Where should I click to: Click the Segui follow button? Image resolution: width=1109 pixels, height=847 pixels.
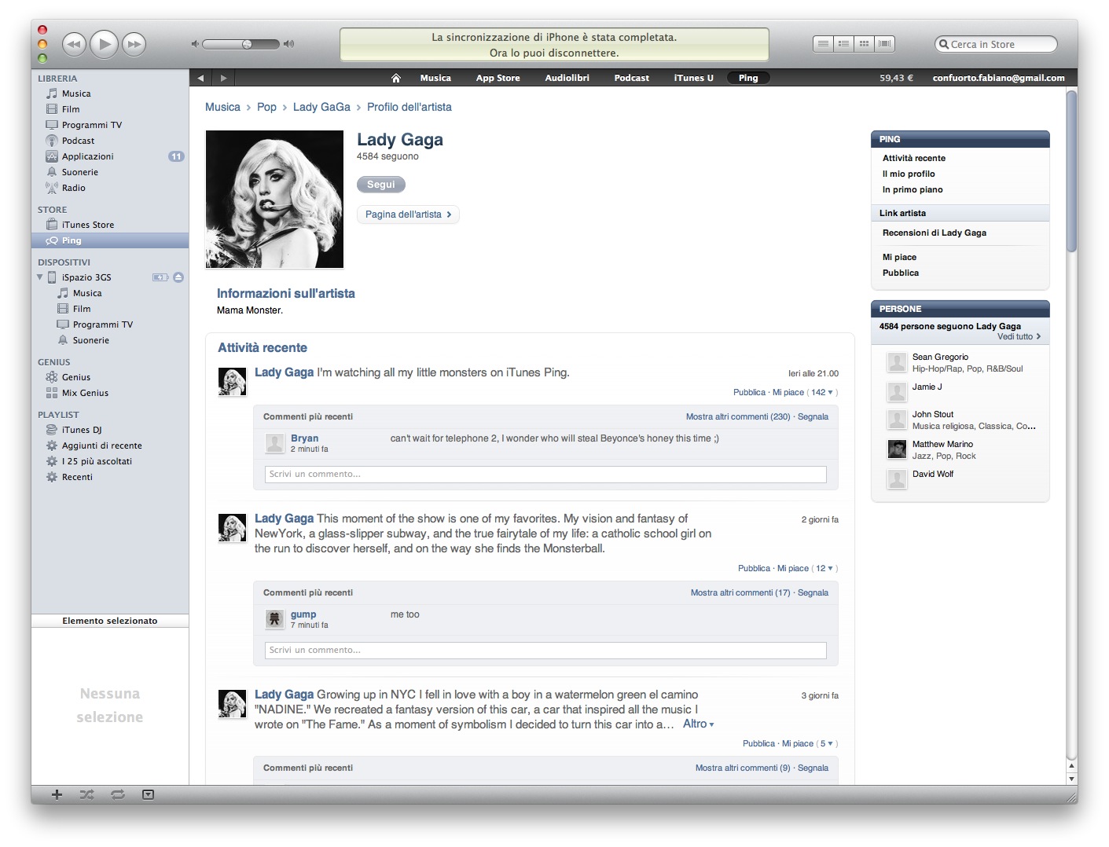click(x=381, y=185)
